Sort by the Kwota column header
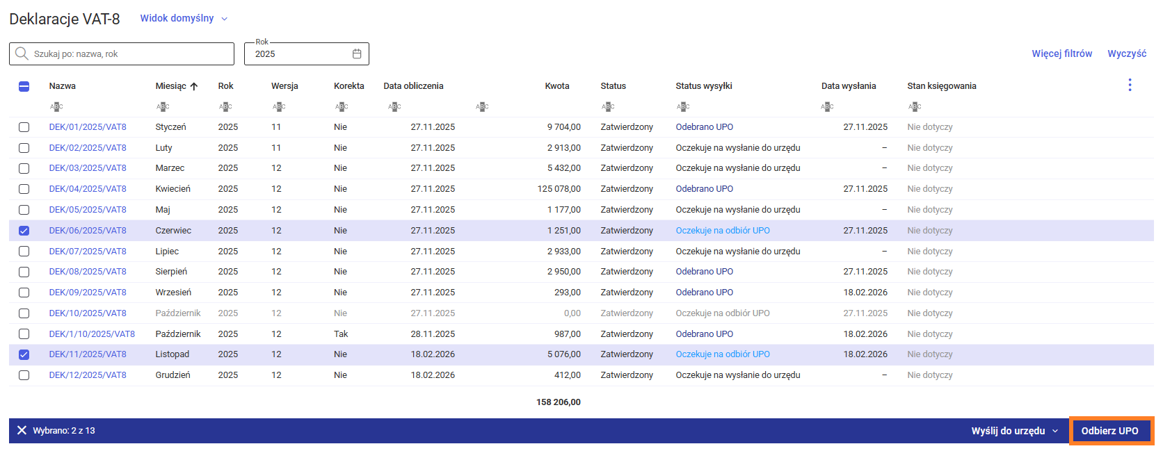Image resolution: width=1163 pixels, height=460 pixels. coord(556,86)
